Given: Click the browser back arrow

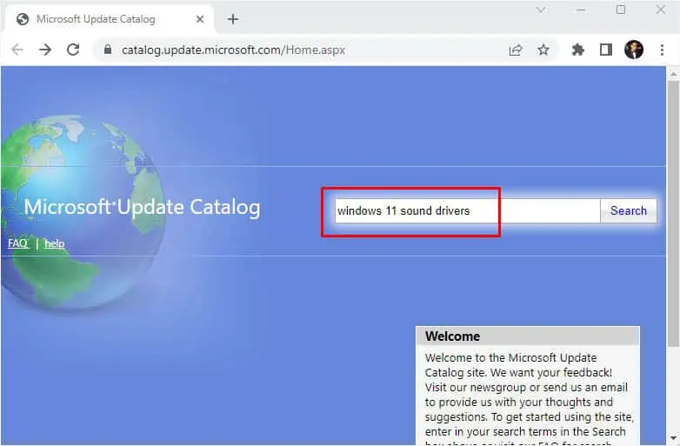Looking at the screenshot, I should [17, 50].
